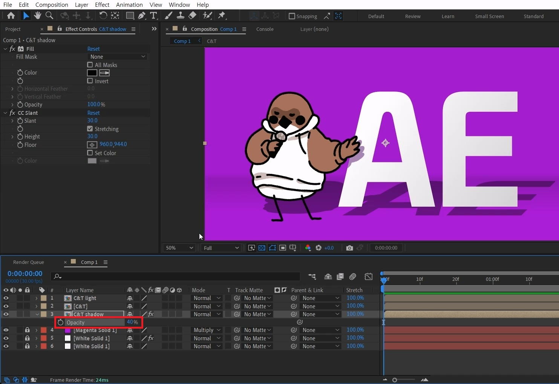
Task: Select the Pan Behind anchor point tool
Action: (115, 15)
